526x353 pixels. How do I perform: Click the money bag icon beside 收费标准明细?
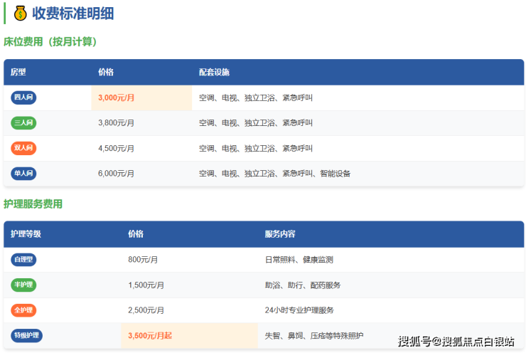pyautogui.click(x=19, y=13)
